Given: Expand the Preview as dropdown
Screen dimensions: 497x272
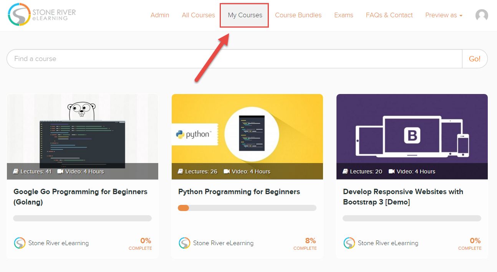Looking at the screenshot, I should click(x=444, y=15).
